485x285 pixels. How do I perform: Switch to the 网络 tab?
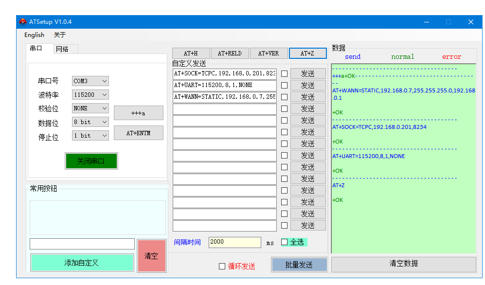tap(62, 49)
